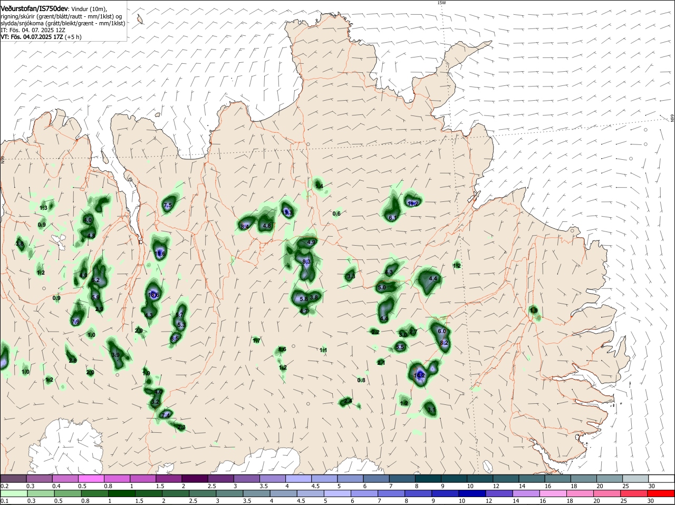Click the 14.2 precipitation value

tap(420, 375)
